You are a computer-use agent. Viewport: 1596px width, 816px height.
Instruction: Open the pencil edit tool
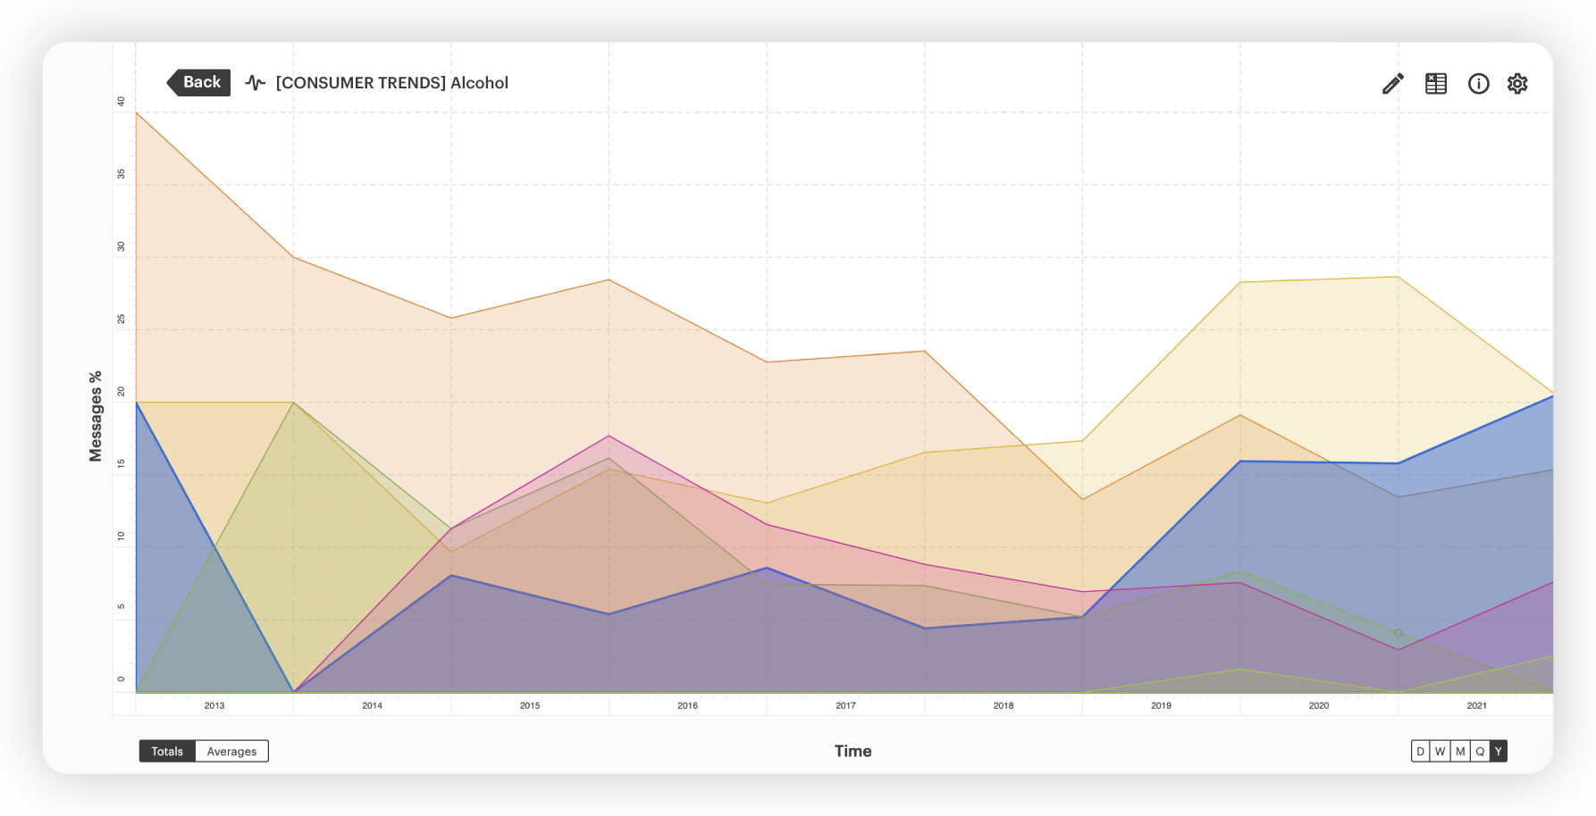click(1392, 84)
